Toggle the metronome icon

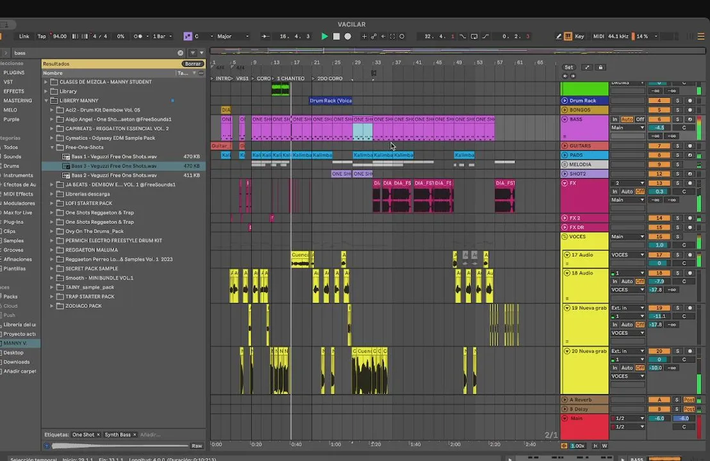pyautogui.click(x=138, y=36)
